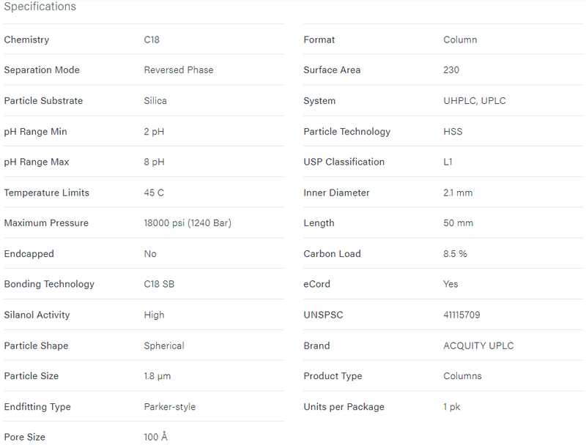Screen dimensions: 586x445
Task: Select the Particle Technology HSS value
Action: pyautogui.click(x=453, y=132)
